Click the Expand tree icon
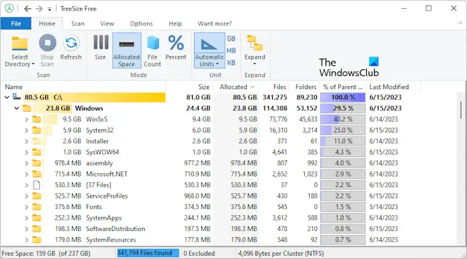467x259 pixels. (x=255, y=43)
